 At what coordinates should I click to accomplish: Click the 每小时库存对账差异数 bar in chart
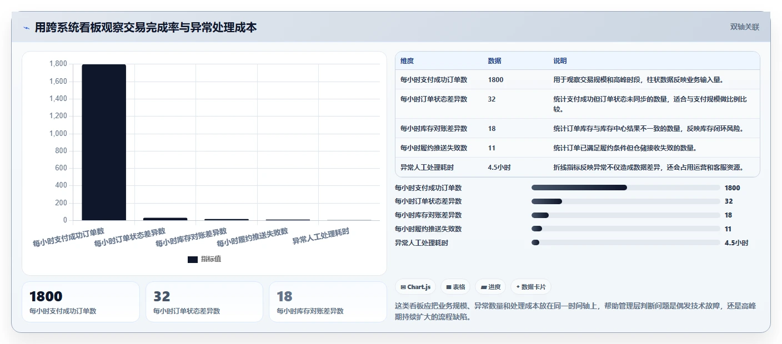227,219
